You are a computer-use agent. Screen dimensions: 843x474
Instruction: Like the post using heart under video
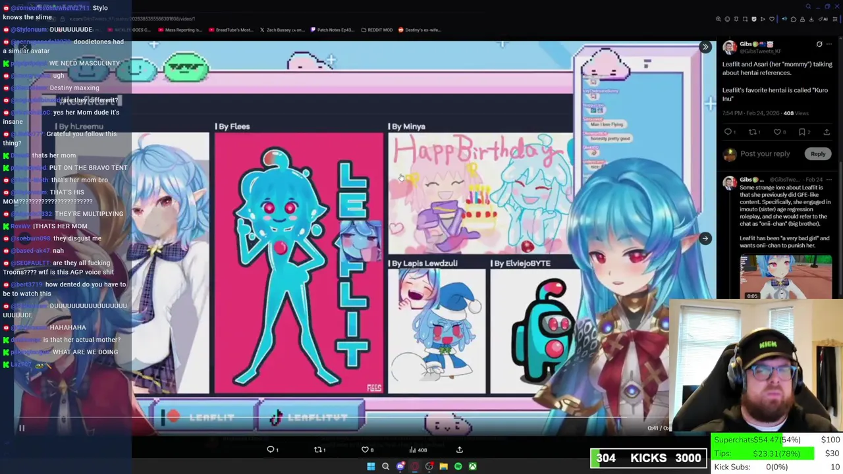click(366, 450)
